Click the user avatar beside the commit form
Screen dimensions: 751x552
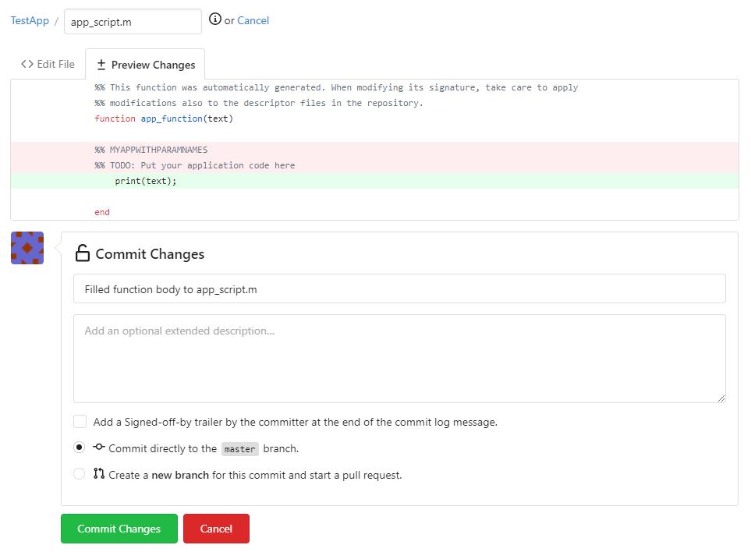[27, 248]
